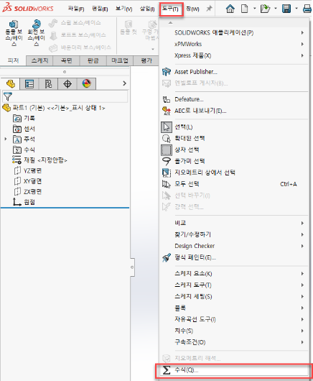Click the Save disk icon
This screenshot has width=313, height=381.
286,9
